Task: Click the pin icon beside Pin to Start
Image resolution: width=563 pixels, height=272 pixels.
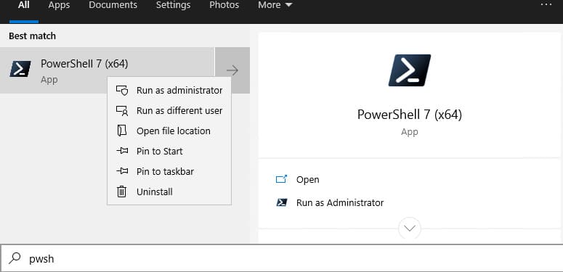Action: coord(122,151)
